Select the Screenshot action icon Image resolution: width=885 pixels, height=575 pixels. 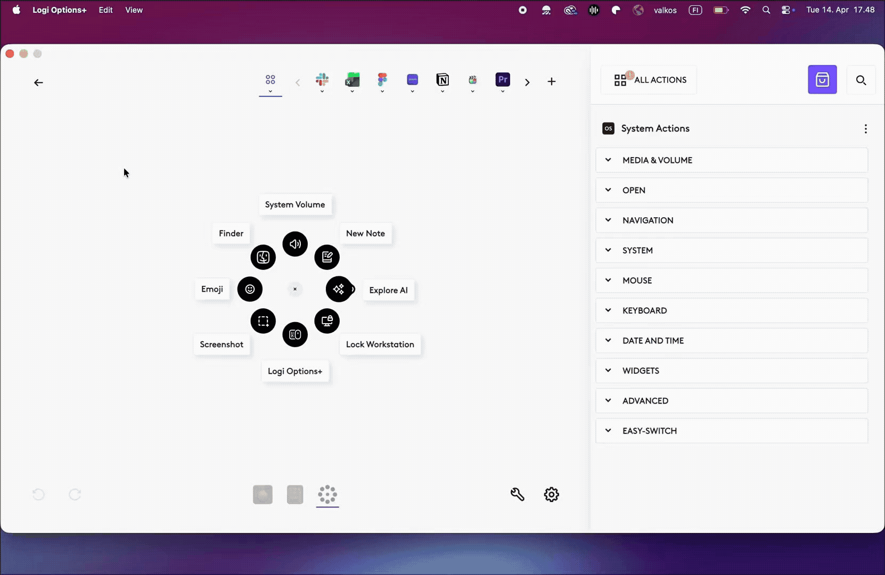pos(263,321)
